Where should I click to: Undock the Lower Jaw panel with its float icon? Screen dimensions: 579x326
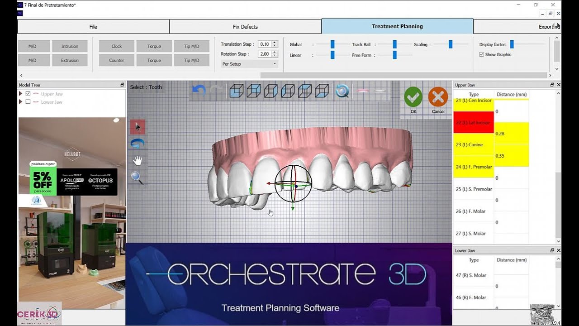click(x=552, y=250)
